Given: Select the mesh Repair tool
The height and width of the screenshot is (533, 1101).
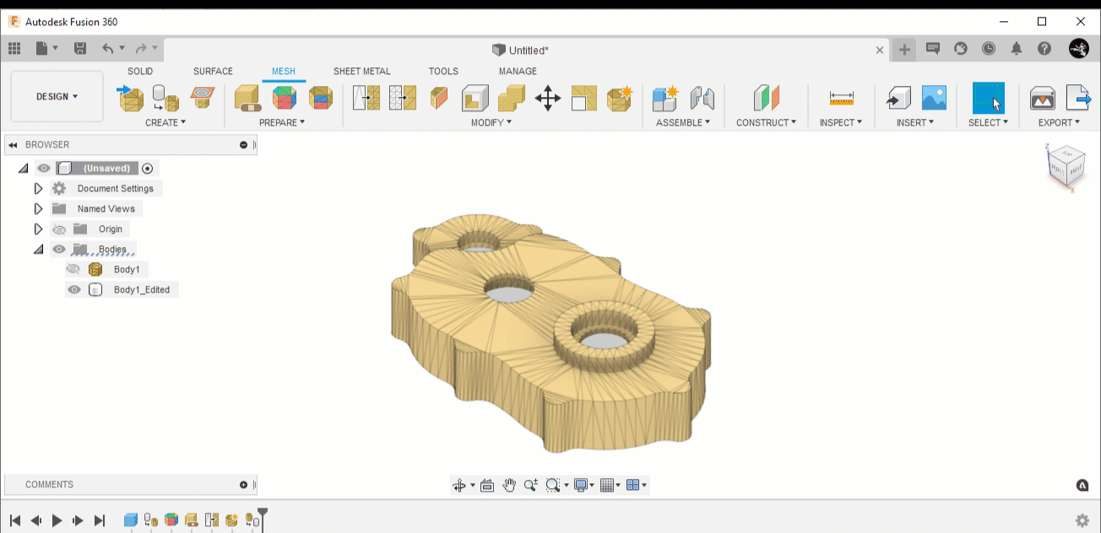Looking at the screenshot, I should pos(247,98).
